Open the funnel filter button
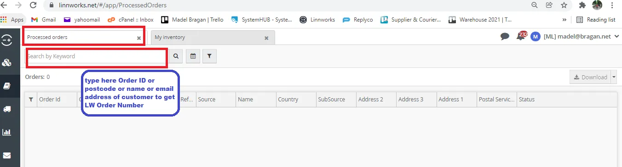The width and height of the screenshot is (622, 167). 209,56
